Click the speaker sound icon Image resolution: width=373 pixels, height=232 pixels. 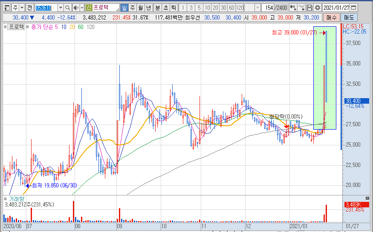coord(76,8)
